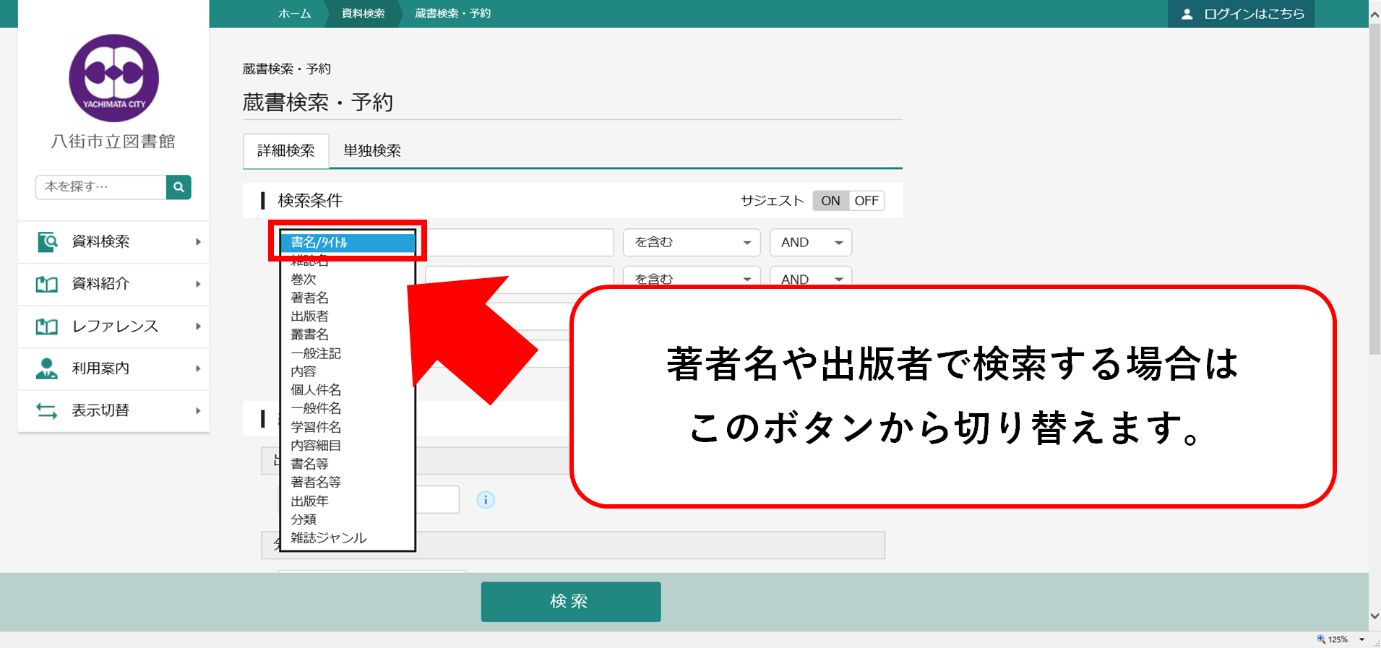Click the 本を探す search field
The width and height of the screenshot is (1381, 648).
pyautogui.click(x=100, y=187)
